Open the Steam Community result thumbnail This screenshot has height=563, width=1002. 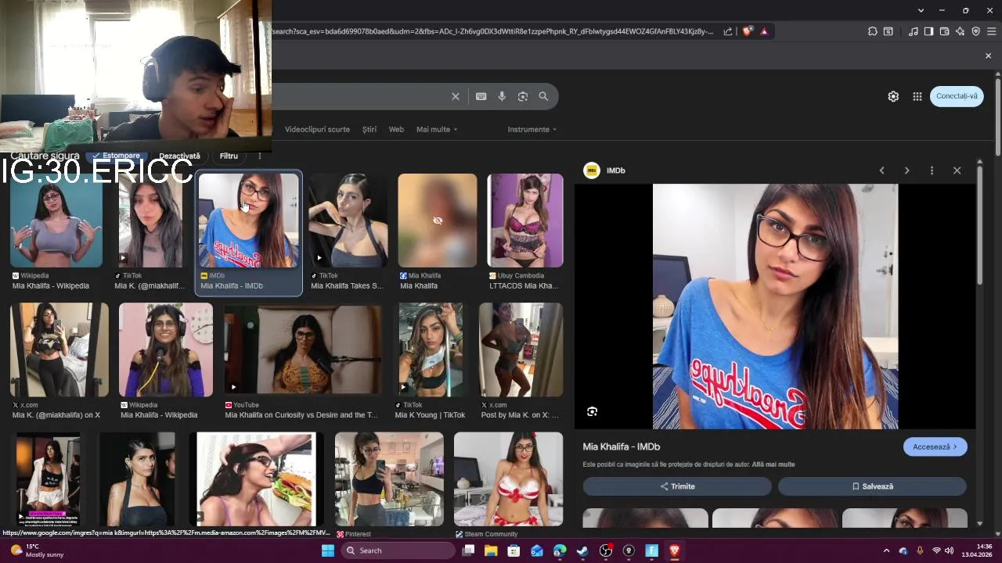pyautogui.click(x=508, y=479)
